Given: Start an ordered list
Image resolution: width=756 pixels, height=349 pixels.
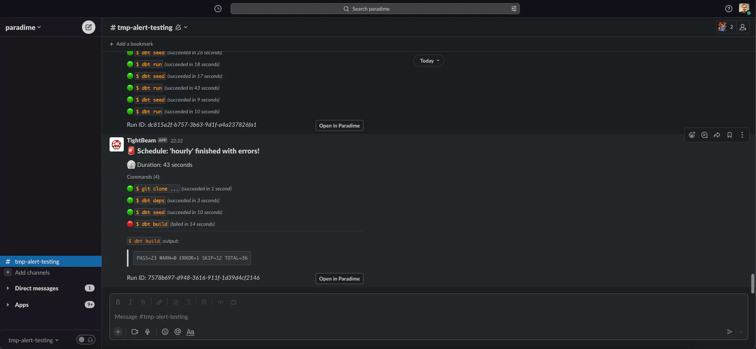Looking at the screenshot, I should point(176,302).
